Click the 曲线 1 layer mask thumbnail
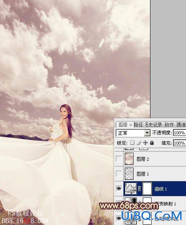Image resolution: width=186 pixels, height=225 pixels. coord(147,189)
